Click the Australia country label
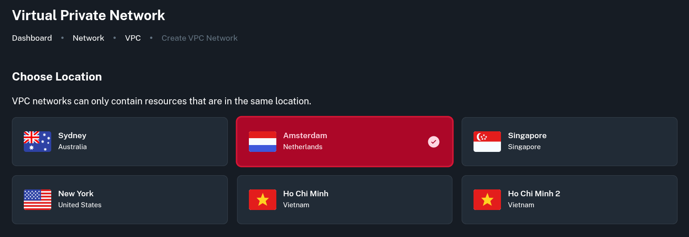This screenshot has width=689, height=237. [x=72, y=147]
